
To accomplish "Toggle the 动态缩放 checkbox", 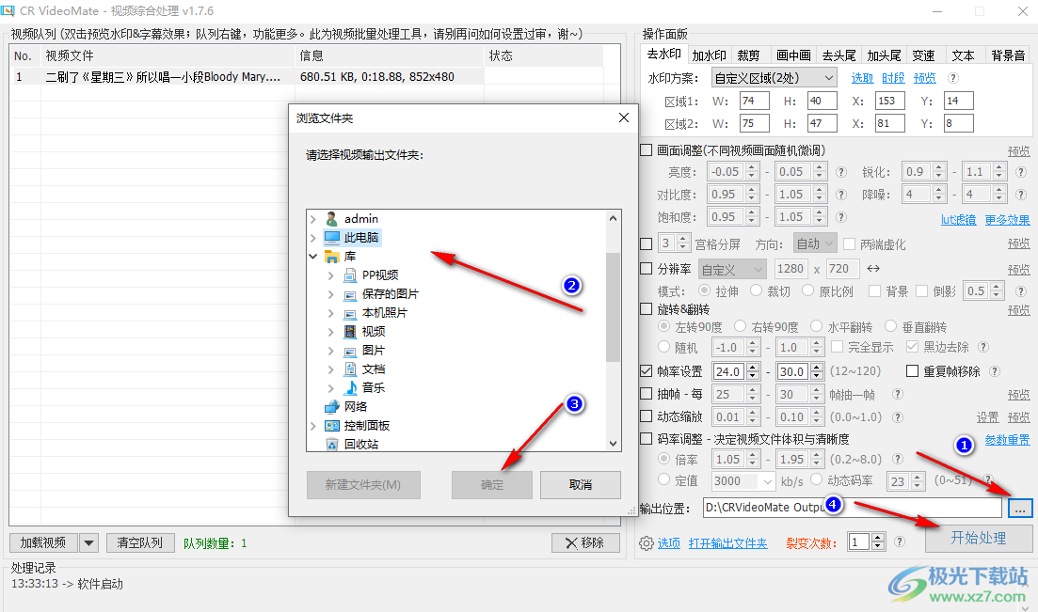I will 647,416.
